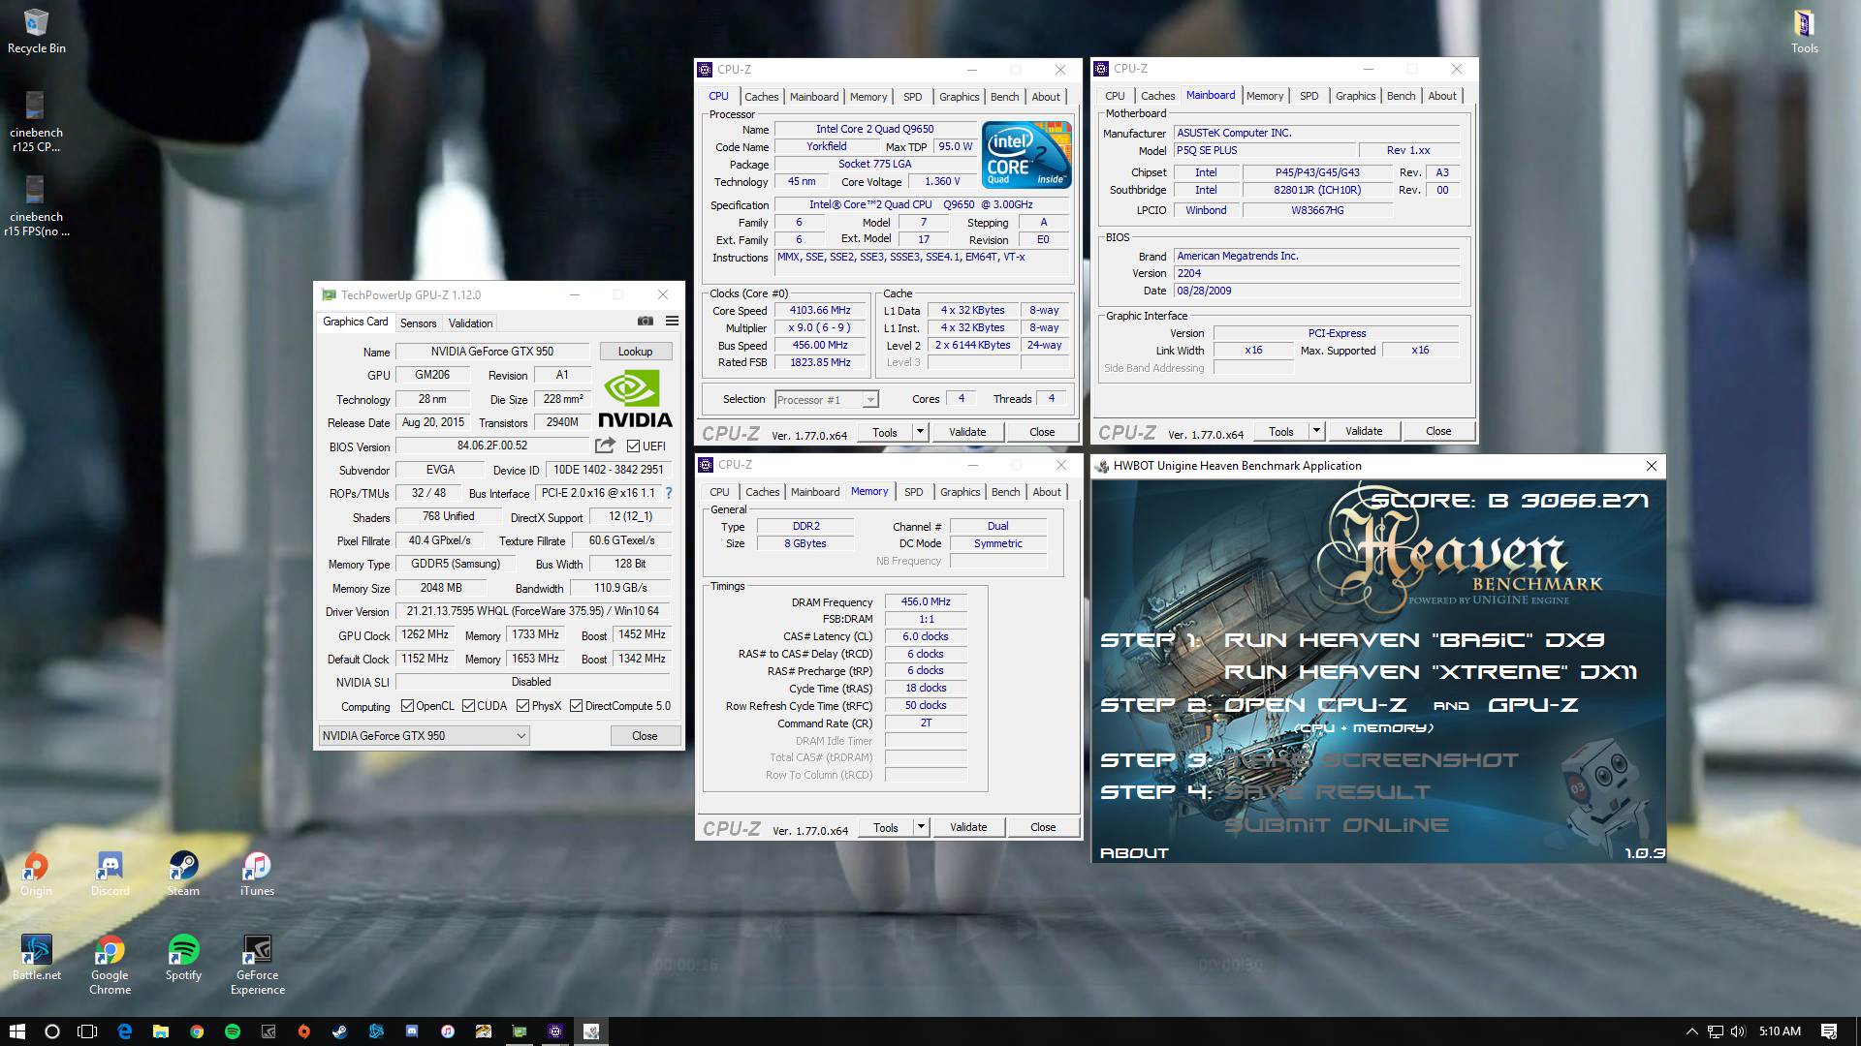The image size is (1861, 1046).
Task: Open the network status tray icon
Action: 1715,1031
